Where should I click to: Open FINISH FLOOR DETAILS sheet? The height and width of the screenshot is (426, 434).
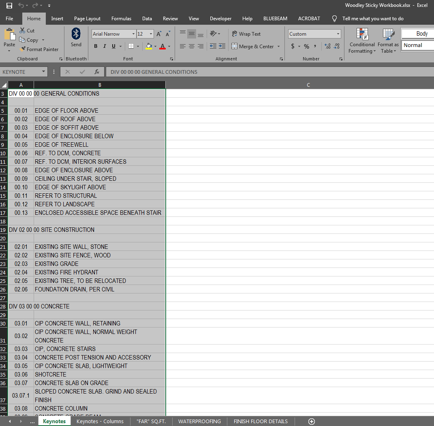[261, 421]
